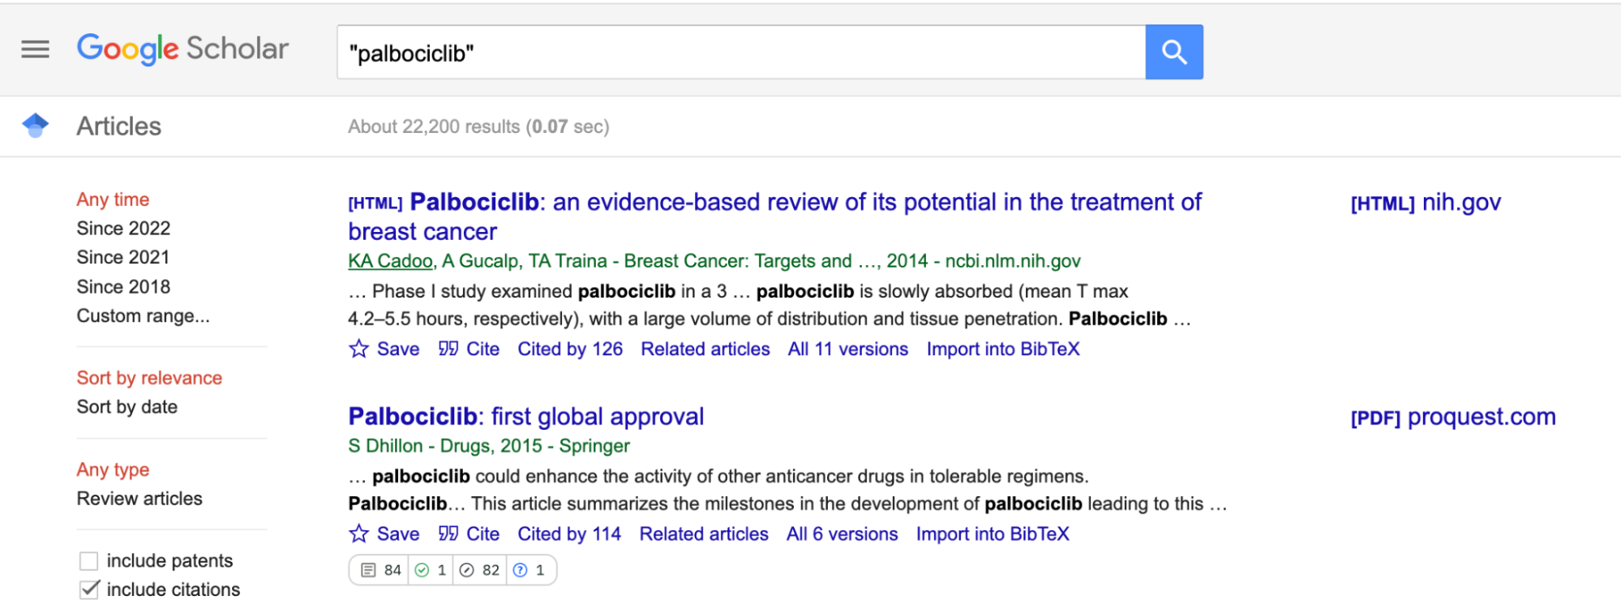Open the [PDF] proquest.com link
The height and width of the screenshot is (613, 1621).
1452,418
